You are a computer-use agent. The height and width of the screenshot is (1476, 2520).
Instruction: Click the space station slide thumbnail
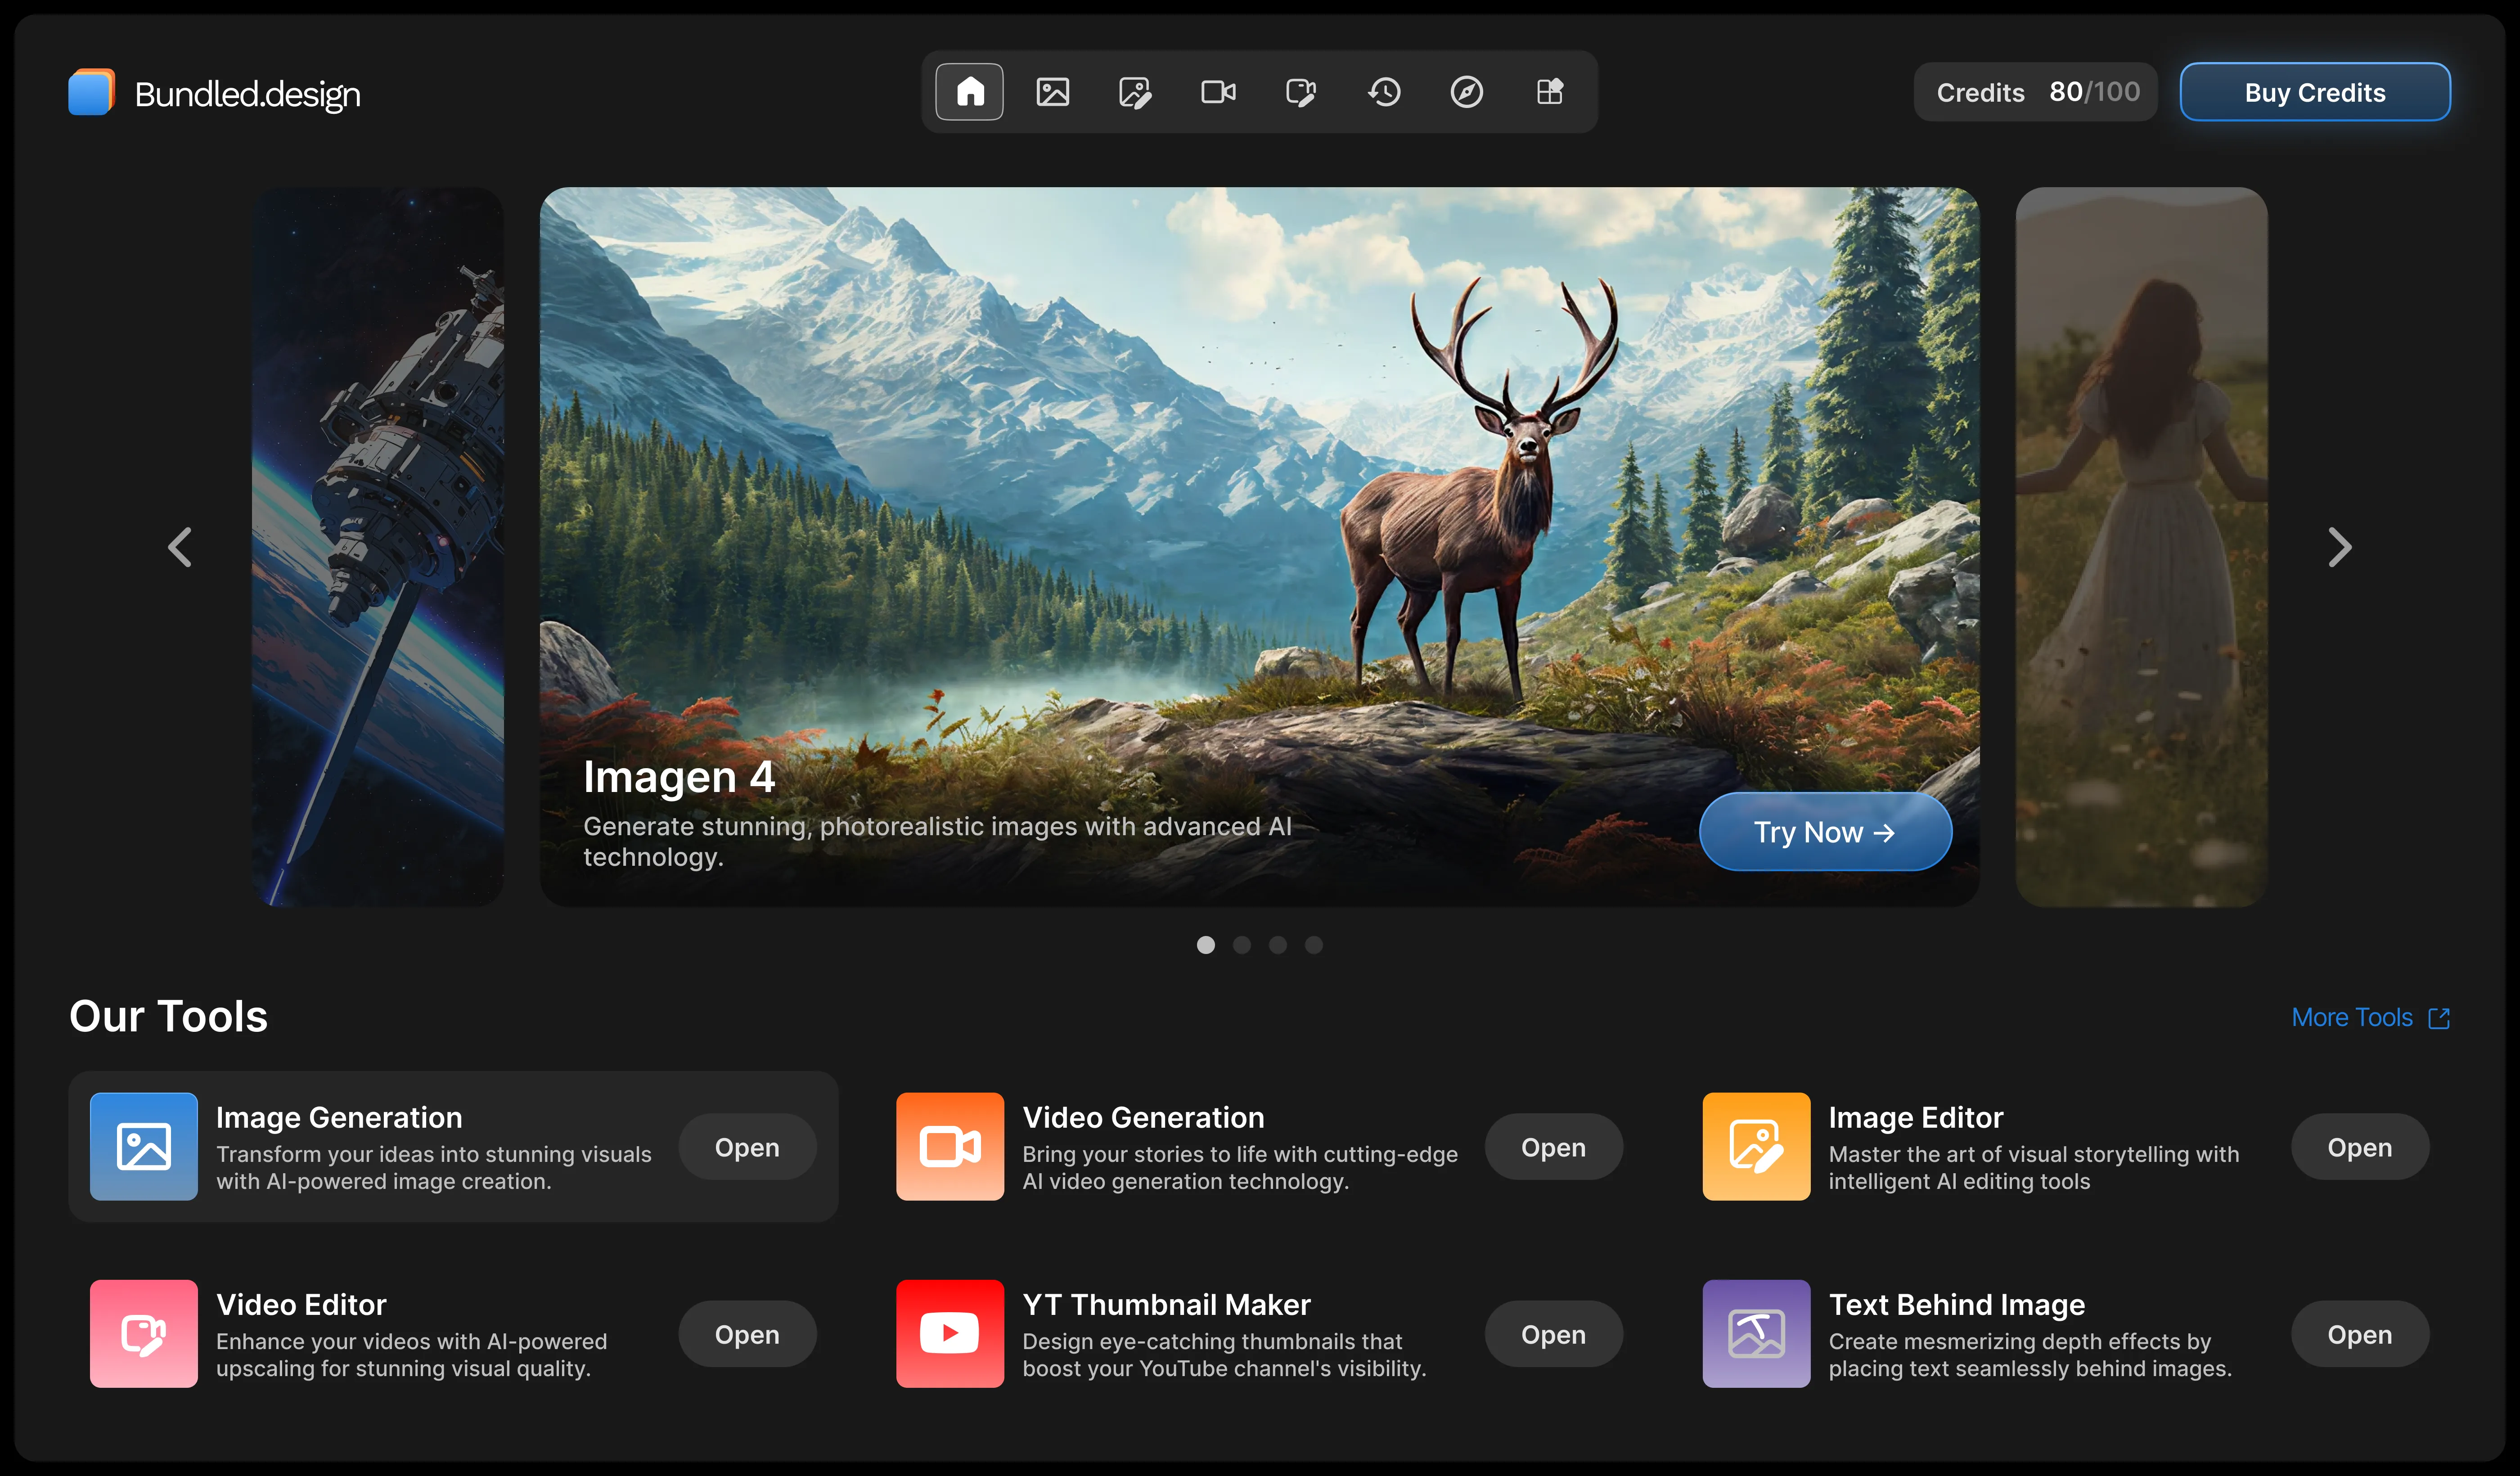coord(378,547)
